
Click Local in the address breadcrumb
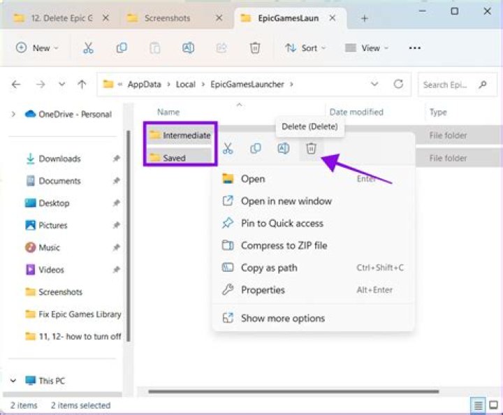(186, 85)
